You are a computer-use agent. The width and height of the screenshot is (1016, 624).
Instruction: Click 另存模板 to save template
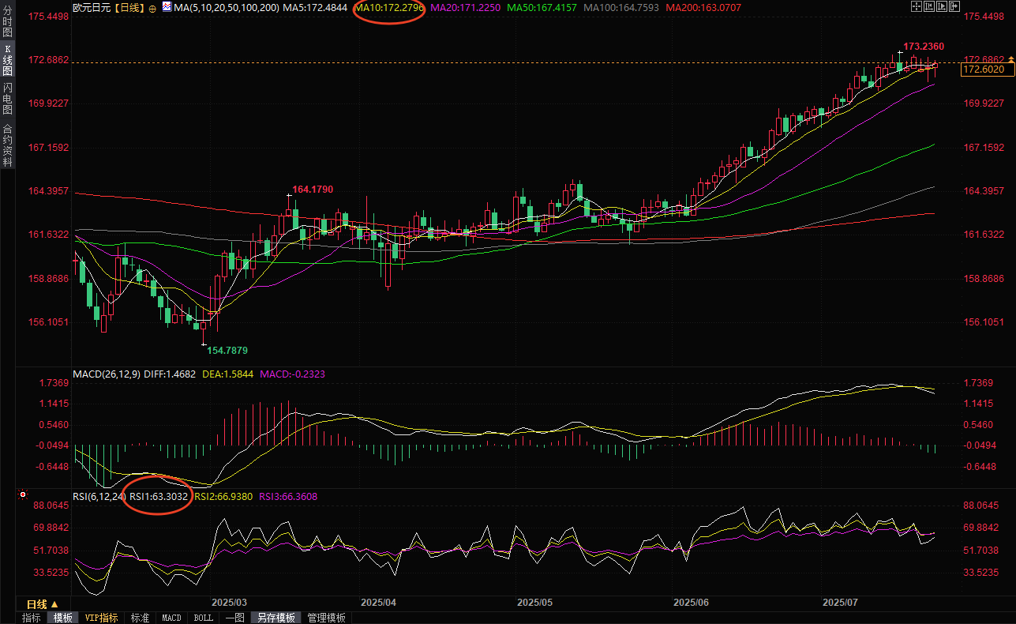[x=276, y=618]
